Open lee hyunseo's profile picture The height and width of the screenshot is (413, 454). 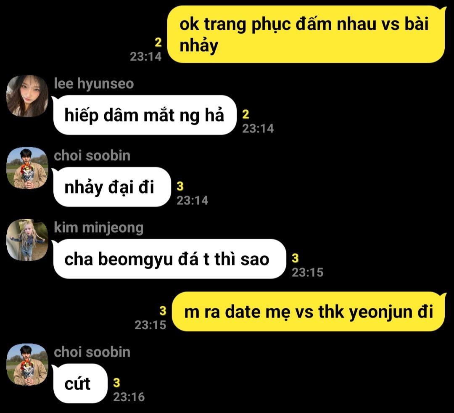click(x=27, y=96)
